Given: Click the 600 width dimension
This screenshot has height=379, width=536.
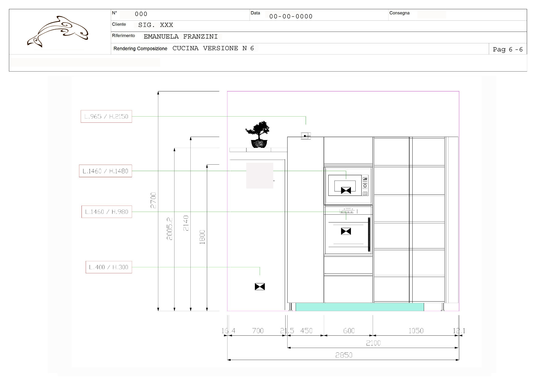Looking at the screenshot, I should pos(349,331).
